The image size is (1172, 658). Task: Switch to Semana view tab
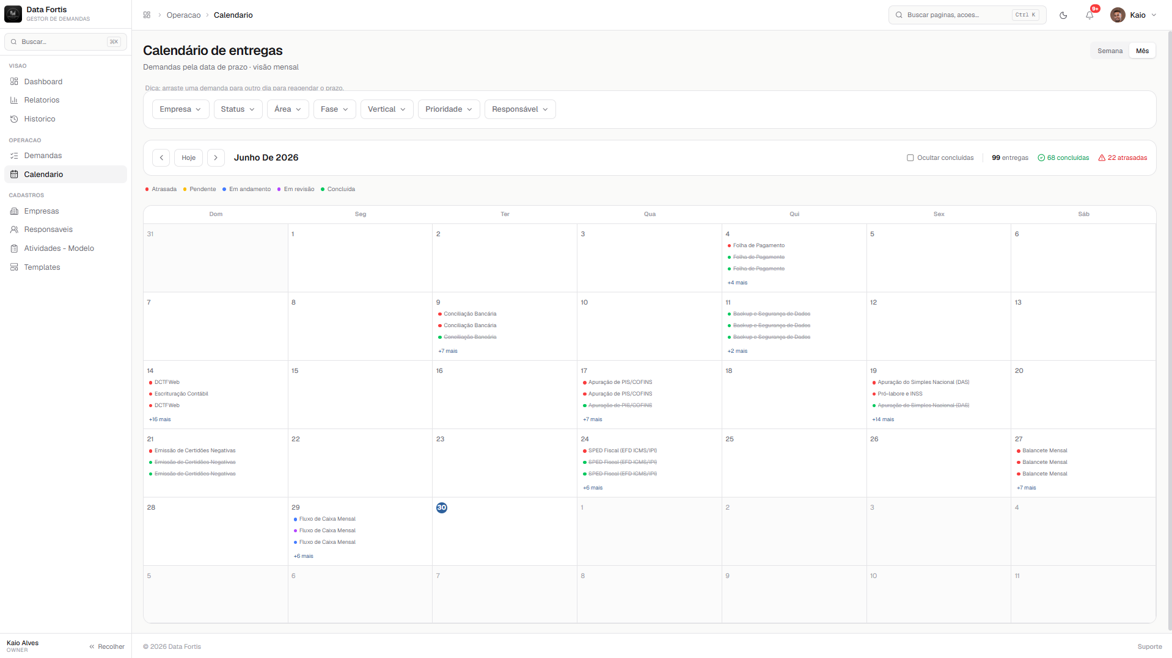click(1110, 51)
